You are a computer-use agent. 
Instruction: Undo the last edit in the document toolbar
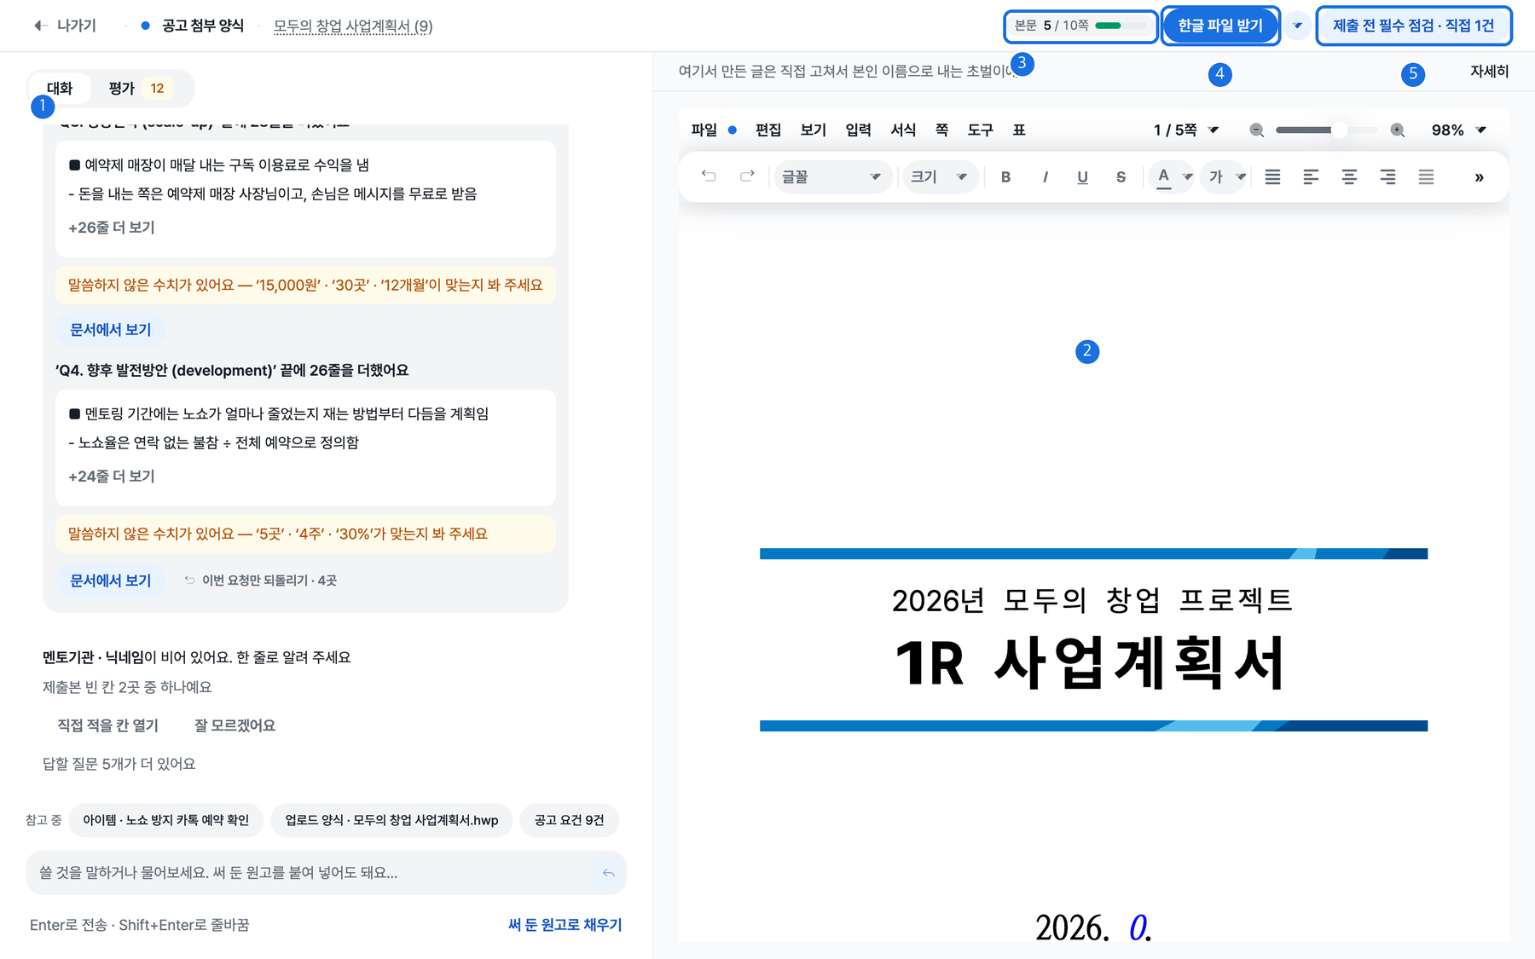point(709,176)
